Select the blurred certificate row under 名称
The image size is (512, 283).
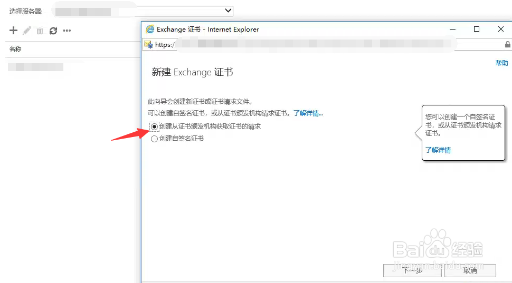click(35, 67)
